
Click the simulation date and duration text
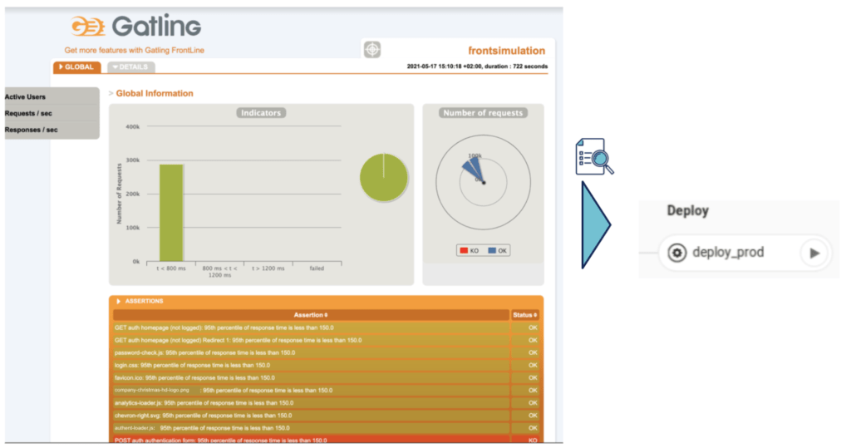coord(477,66)
